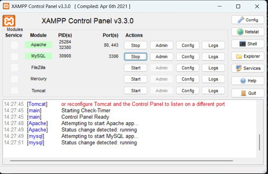Maximize the XAMPP window
The width and height of the screenshot is (268, 174).
coord(238,6)
